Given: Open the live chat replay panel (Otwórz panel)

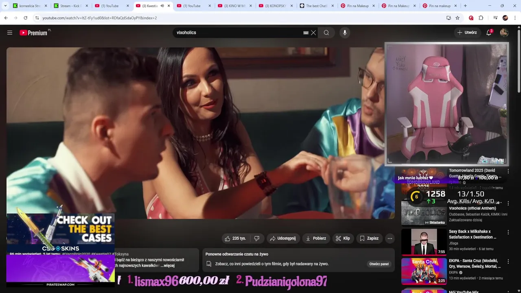Looking at the screenshot, I should tap(379, 264).
